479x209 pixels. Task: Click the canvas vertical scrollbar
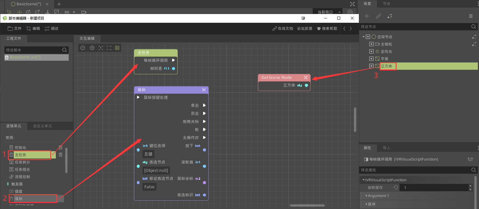(355, 120)
